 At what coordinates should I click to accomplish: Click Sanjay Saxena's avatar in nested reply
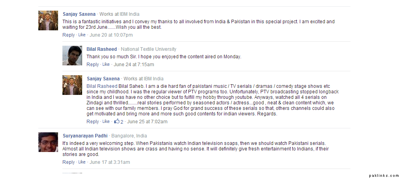click(x=72, y=85)
